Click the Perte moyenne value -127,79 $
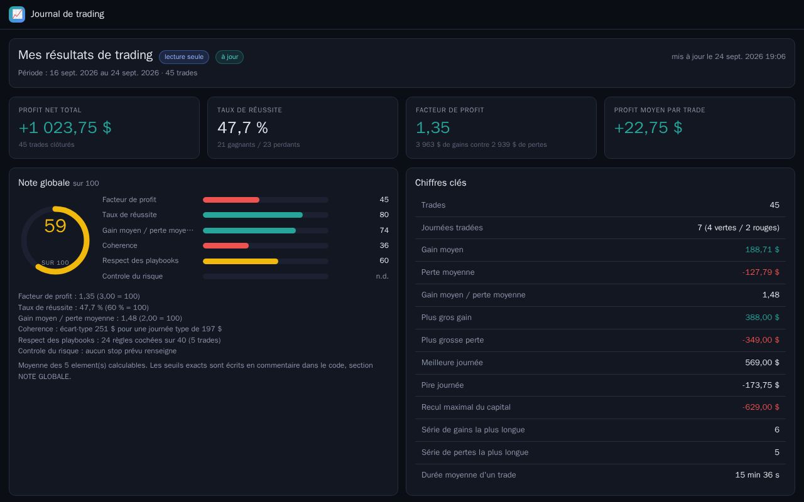Screen dimensions: 804x502 [761, 272]
